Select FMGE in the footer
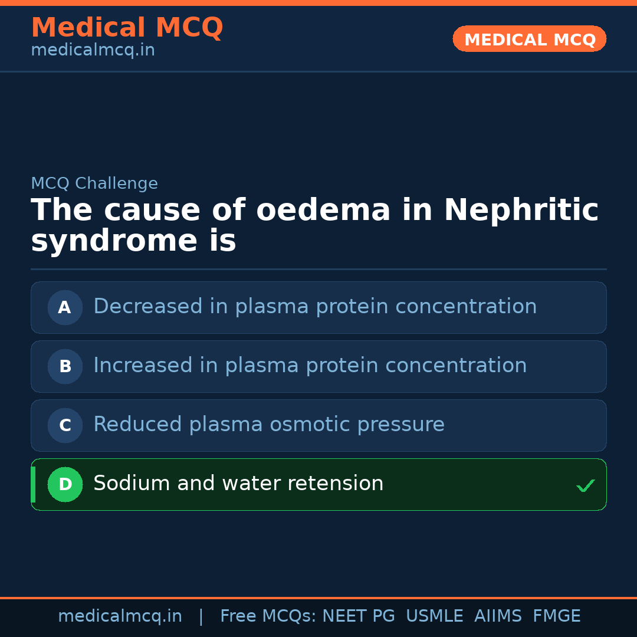The width and height of the screenshot is (637, 637). [556, 616]
